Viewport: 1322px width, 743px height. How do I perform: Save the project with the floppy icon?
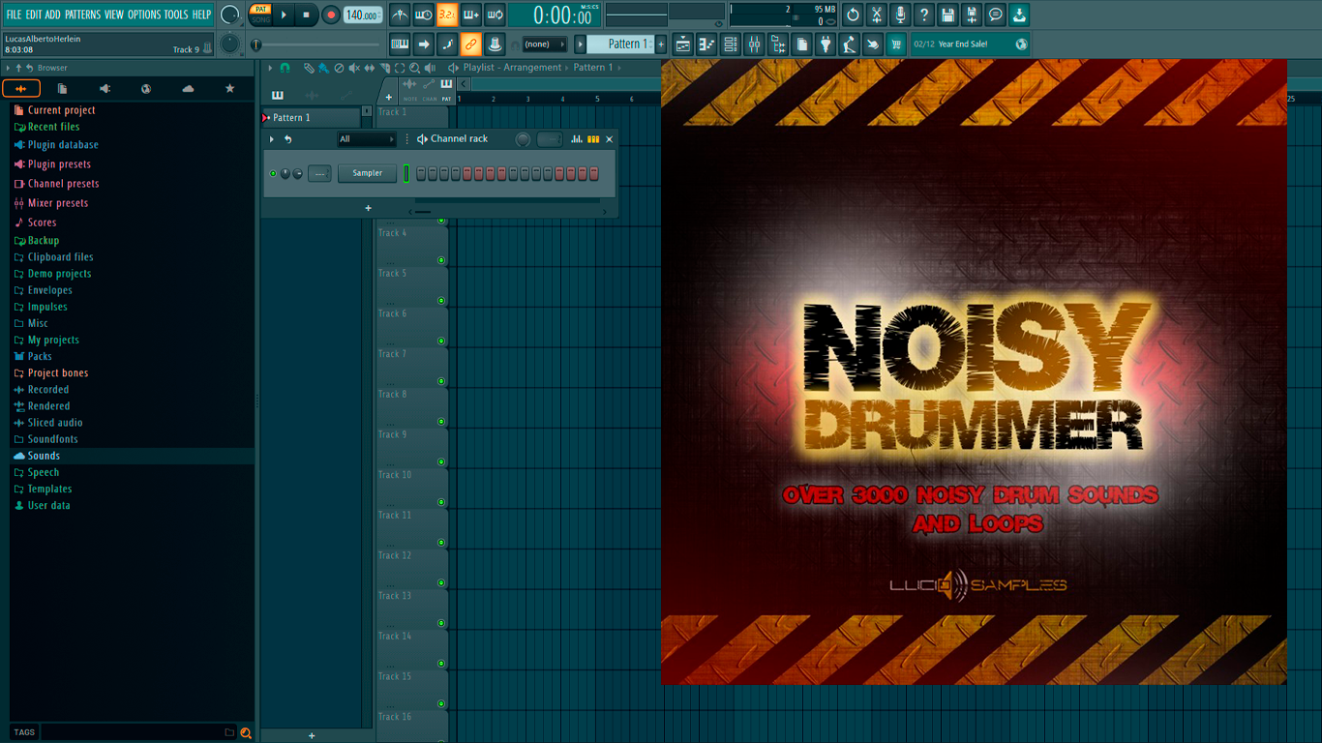pyautogui.click(x=947, y=15)
